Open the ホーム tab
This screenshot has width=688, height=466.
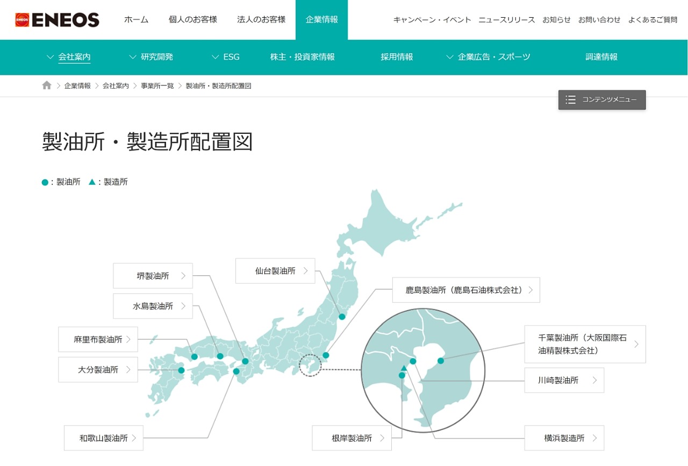[x=136, y=20]
